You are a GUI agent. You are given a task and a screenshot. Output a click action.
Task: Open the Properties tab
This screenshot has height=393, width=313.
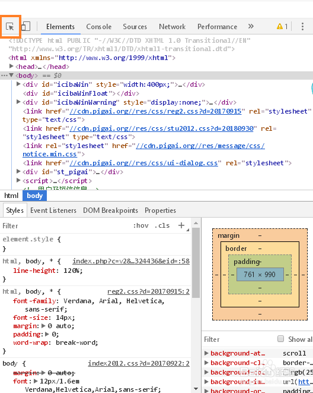click(x=160, y=210)
